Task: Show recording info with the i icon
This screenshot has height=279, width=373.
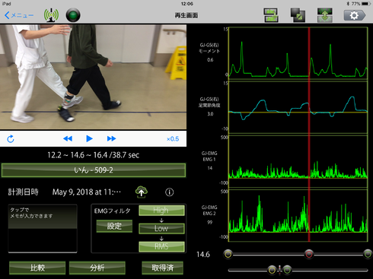Action: 170,192
